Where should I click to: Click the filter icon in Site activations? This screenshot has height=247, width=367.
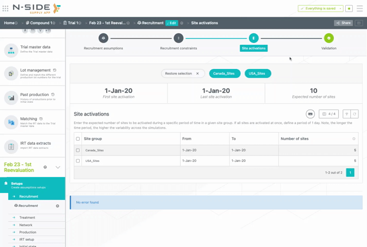(x=347, y=114)
